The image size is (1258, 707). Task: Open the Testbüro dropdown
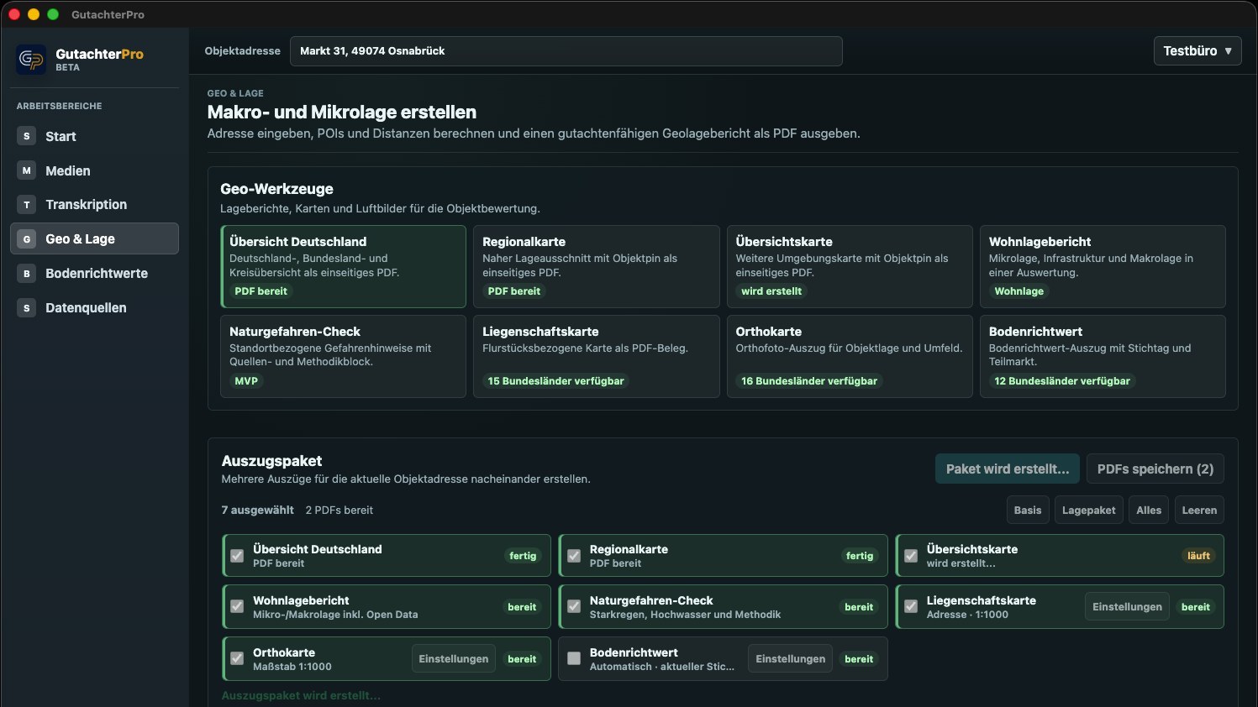[x=1197, y=51]
